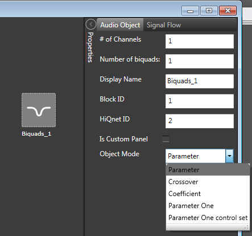The width and height of the screenshot is (252, 236).
Task: Edit the HiQnet ID field
Action: click(200, 121)
